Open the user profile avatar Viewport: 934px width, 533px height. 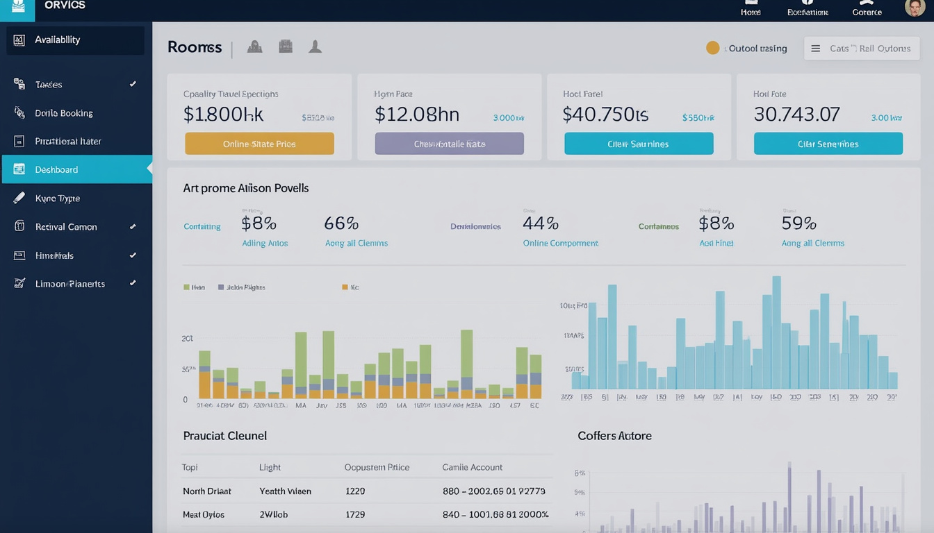[915, 8]
